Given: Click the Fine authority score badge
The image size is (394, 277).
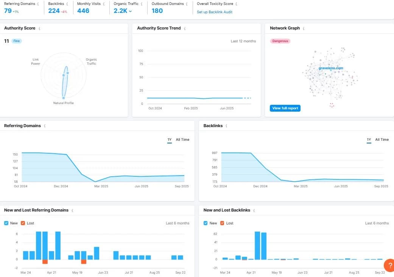Looking at the screenshot, I should click(17, 41).
